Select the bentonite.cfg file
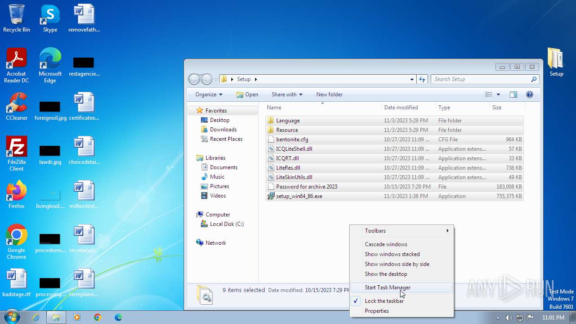Screen dimensions: 576x324 [292, 139]
